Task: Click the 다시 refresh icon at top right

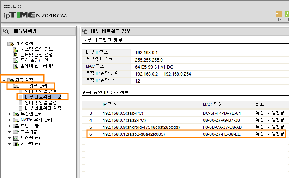Action: coord(279,14)
